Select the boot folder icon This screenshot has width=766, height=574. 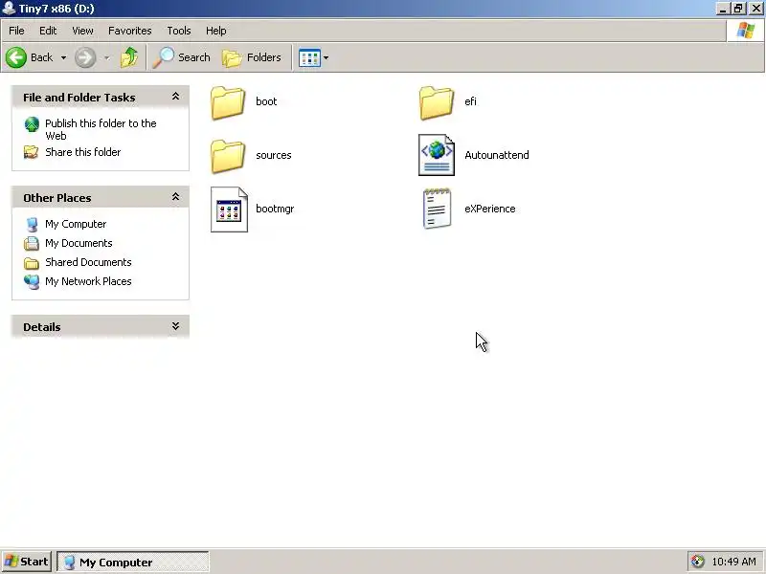click(228, 102)
